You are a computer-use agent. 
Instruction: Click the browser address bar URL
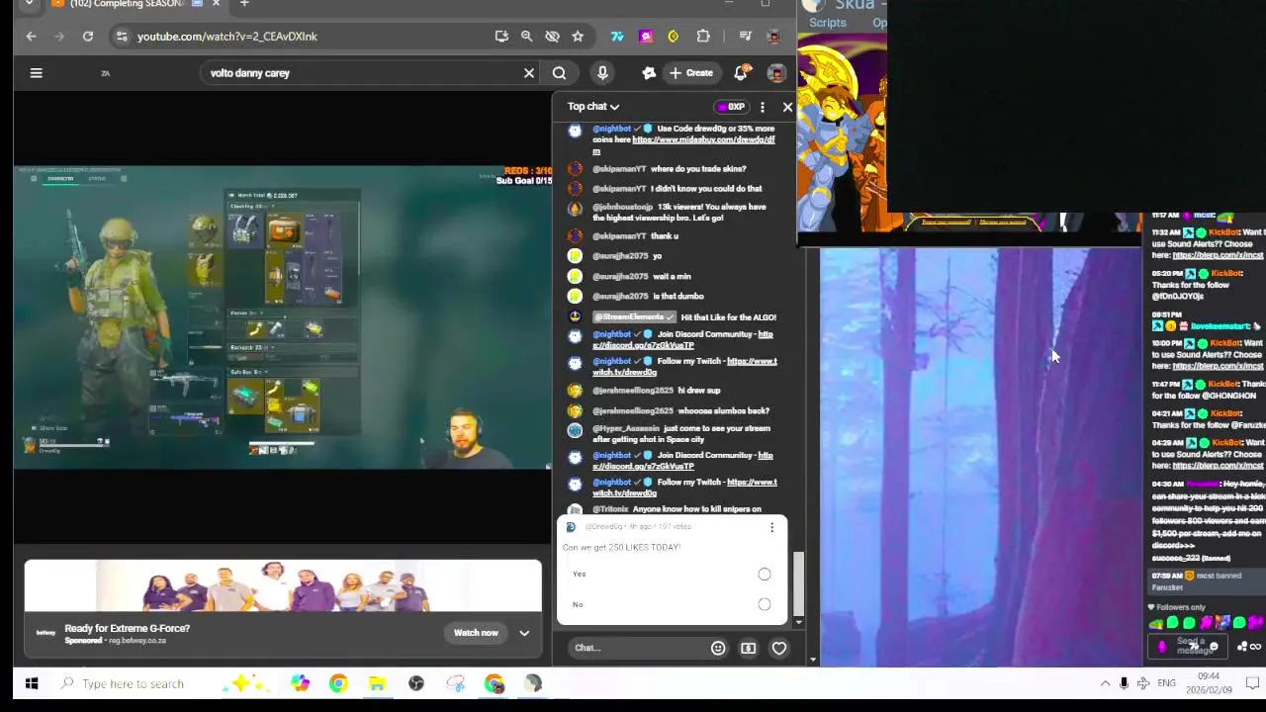click(227, 37)
